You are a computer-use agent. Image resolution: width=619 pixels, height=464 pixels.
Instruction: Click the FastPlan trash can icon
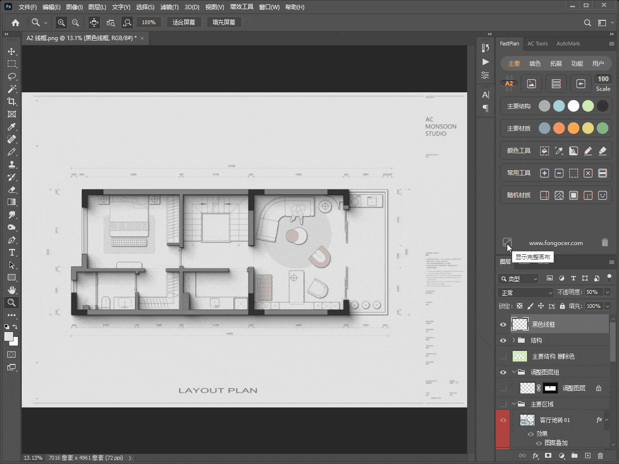coord(604,243)
